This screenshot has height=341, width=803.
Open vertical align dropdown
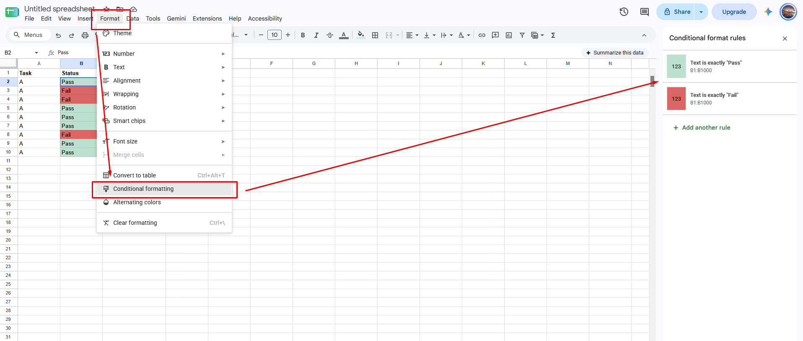(430, 35)
